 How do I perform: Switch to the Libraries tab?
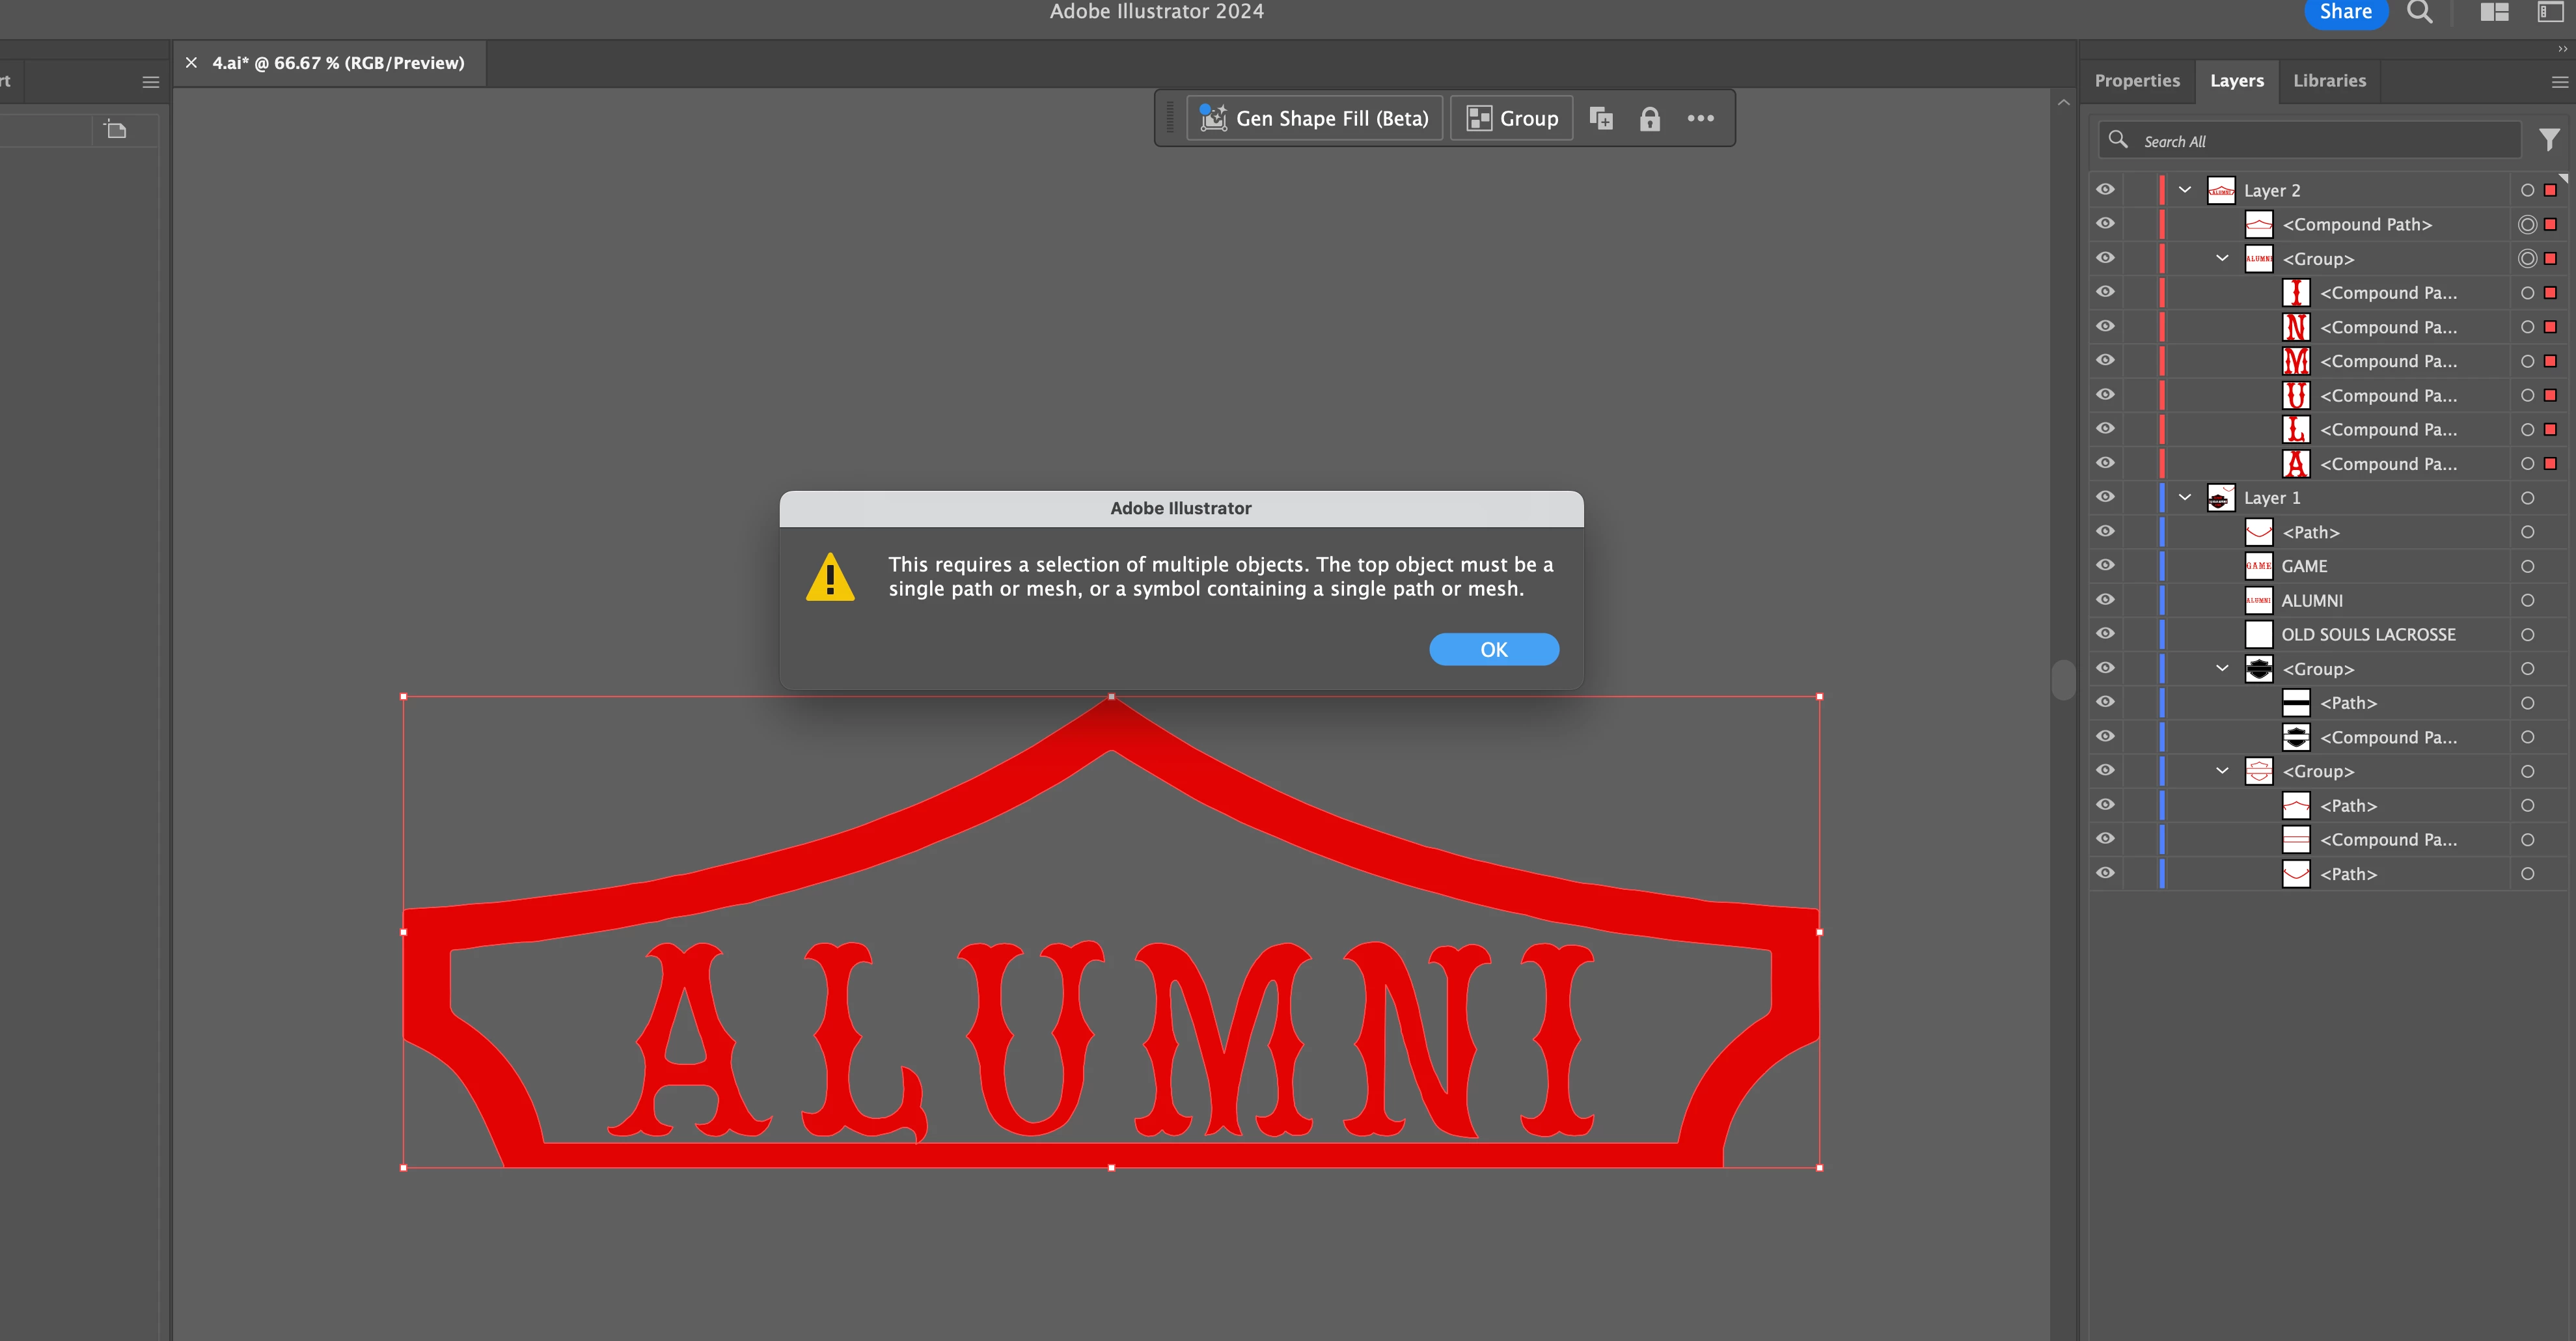coord(2329,81)
